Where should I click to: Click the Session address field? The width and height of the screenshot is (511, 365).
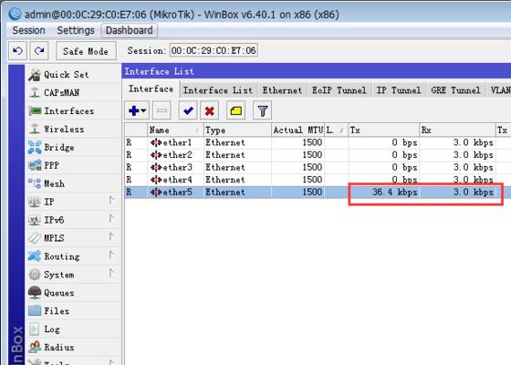point(214,50)
